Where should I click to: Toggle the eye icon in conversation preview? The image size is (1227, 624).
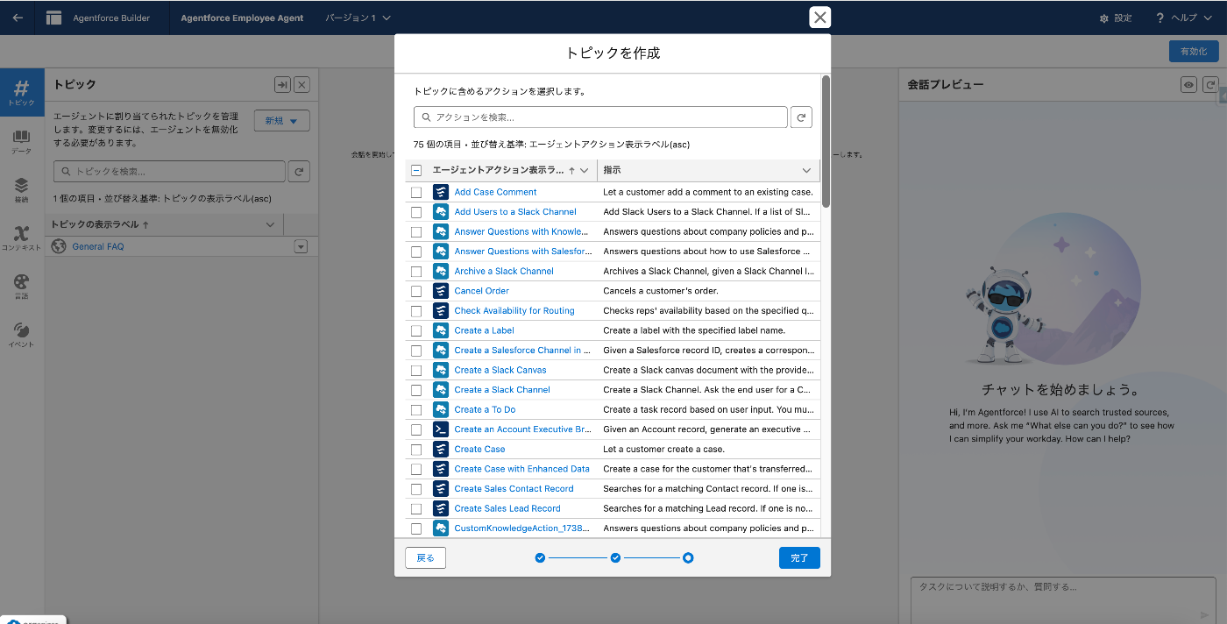(x=1189, y=85)
